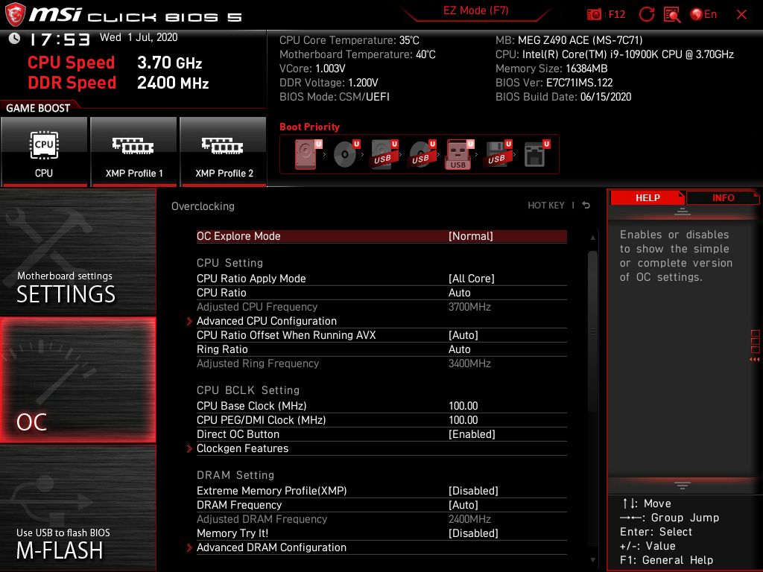Click the refresh/restart icon in the title bar

pos(647,14)
